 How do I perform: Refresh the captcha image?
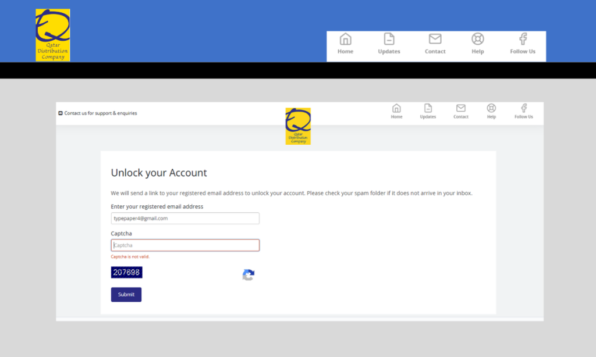coord(249,275)
